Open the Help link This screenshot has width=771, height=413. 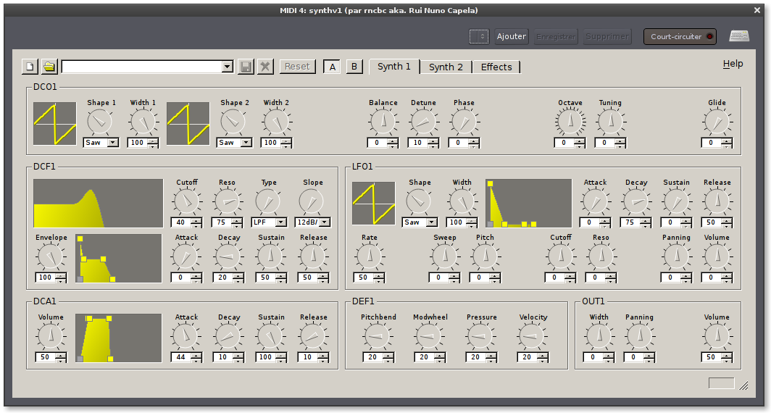(733, 64)
